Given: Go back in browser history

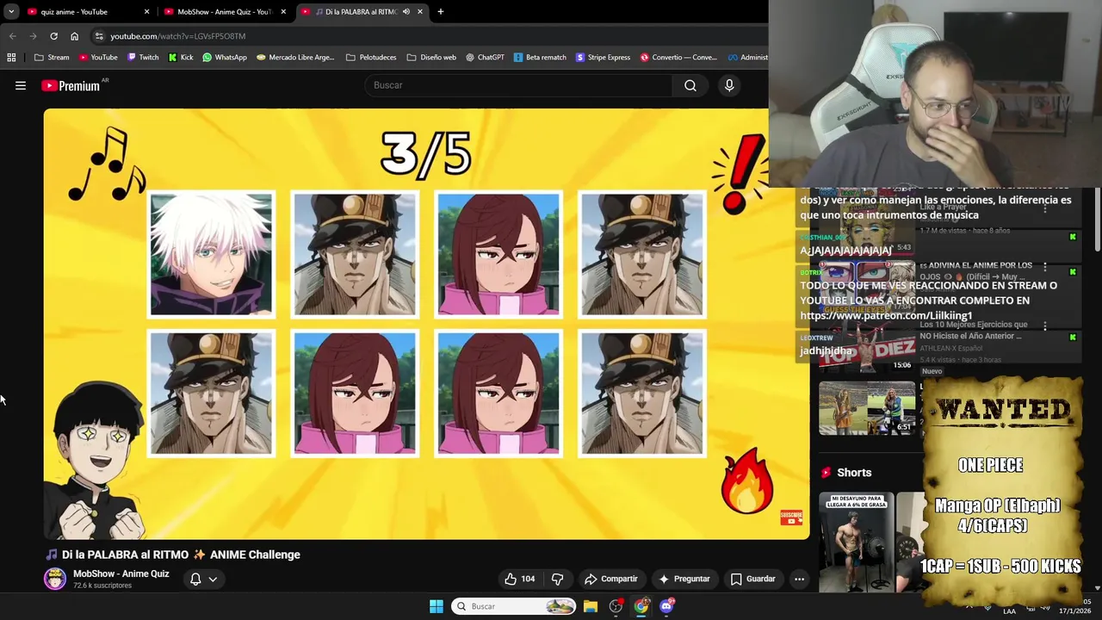Looking at the screenshot, I should [x=12, y=36].
